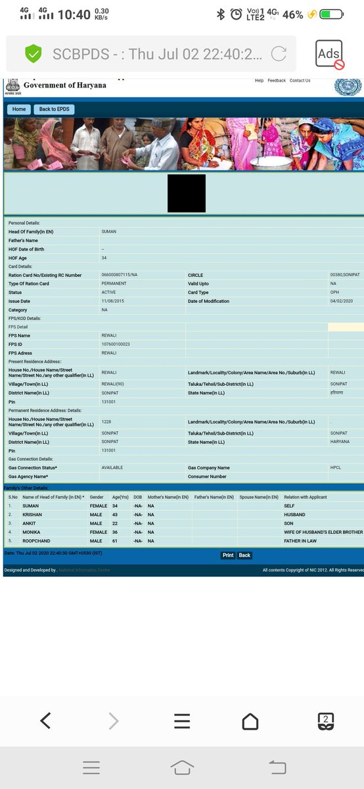This screenshot has width=364, height=789.
Task: Open the browser hamburger menu icon
Action: pyautogui.click(x=182, y=721)
